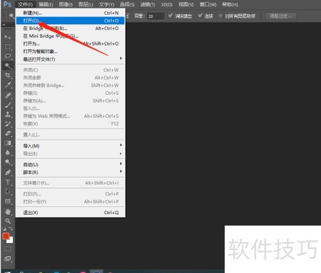Open the 文字(Y) menu
Image resolution: width=321 pixels, height=273 pixels.
[107, 4]
